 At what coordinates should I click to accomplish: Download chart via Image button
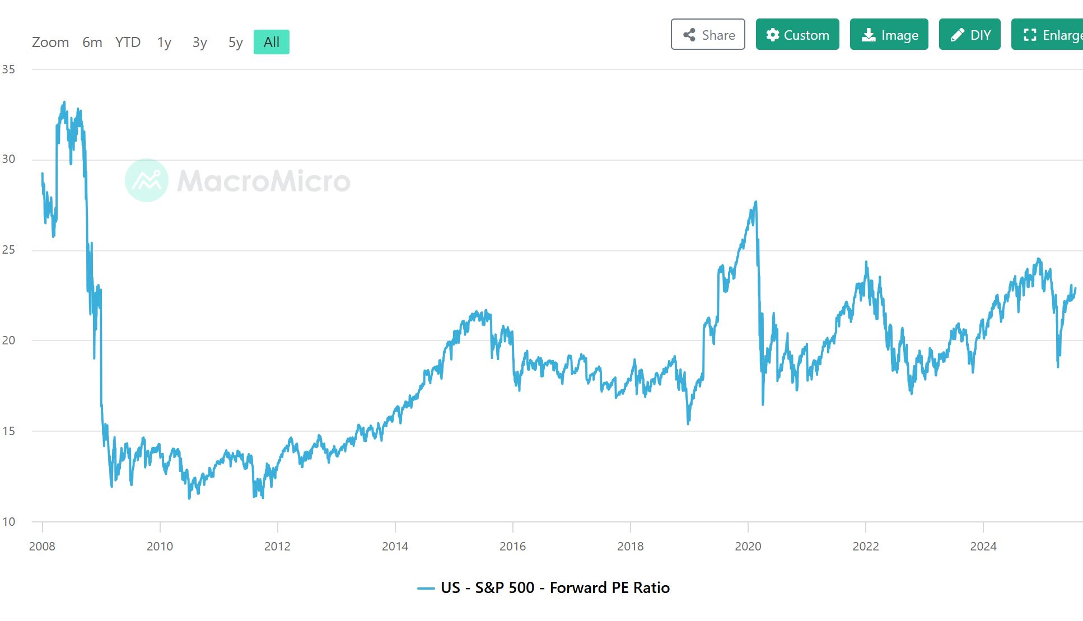[x=889, y=35]
